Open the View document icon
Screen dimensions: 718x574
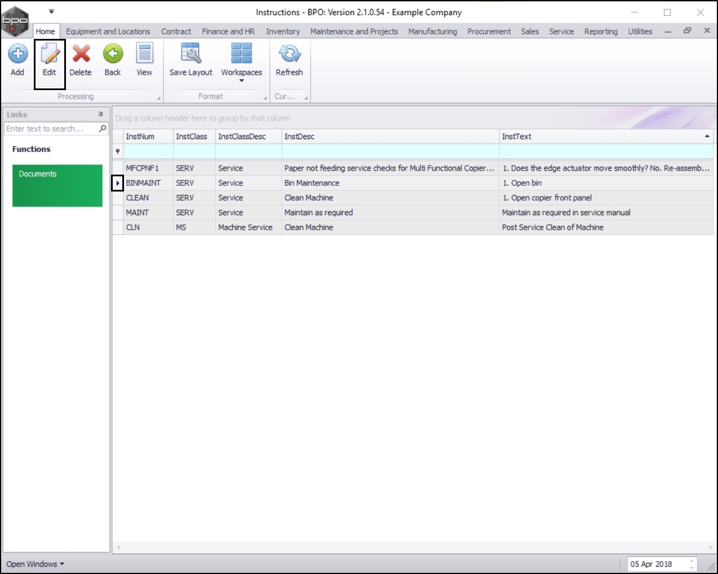pyautogui.click(x=145, y=54)
